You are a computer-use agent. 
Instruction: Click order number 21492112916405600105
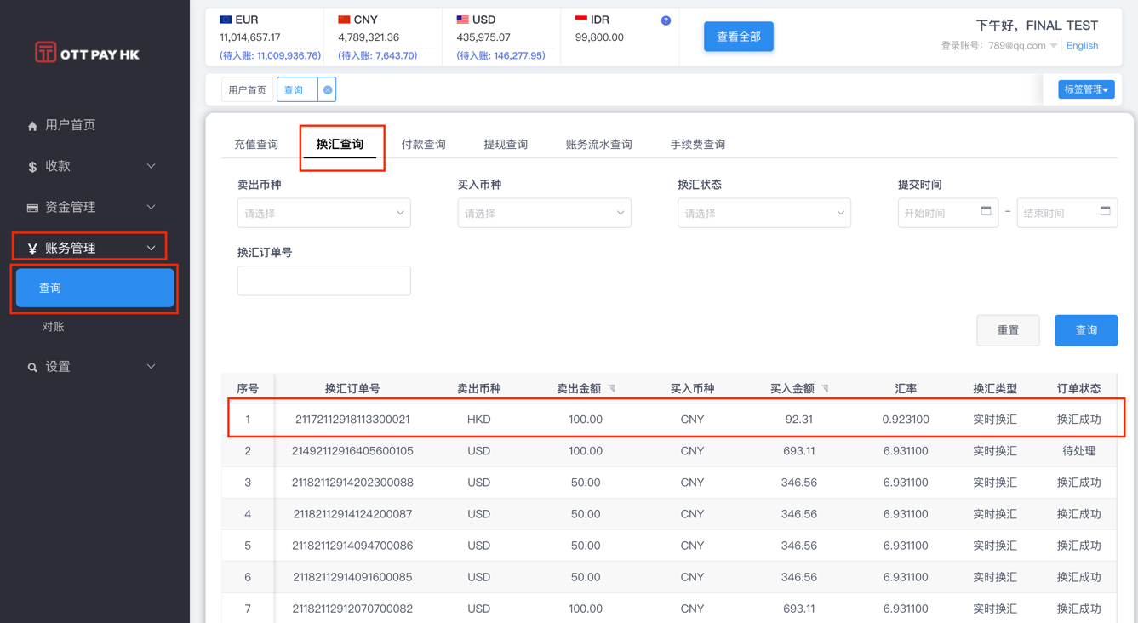coord(352,451)
